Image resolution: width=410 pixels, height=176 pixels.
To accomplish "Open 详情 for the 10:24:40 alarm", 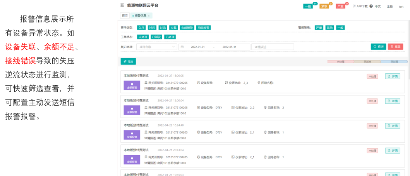I will click(x=393, y=126).
